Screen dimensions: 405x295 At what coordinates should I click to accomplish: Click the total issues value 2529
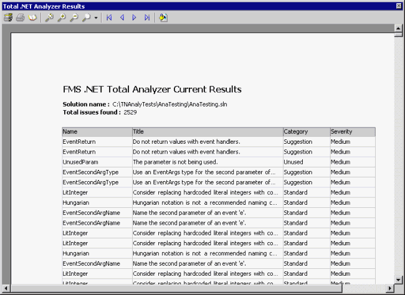tap(130, 112)
